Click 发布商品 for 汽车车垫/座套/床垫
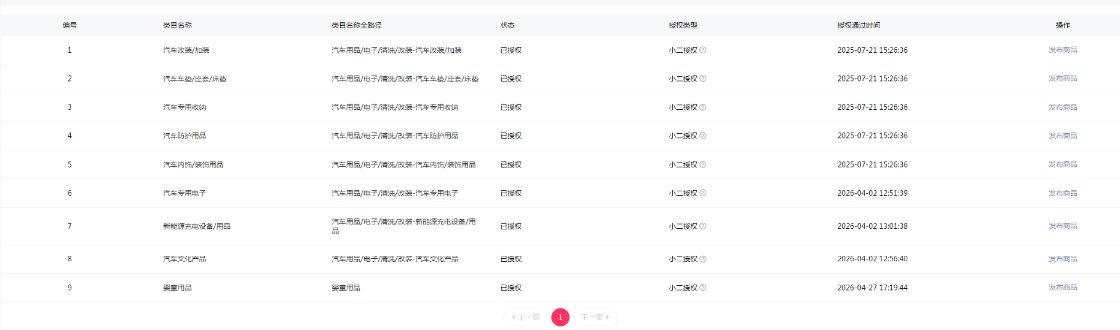The height and width of the screenshot is (330, 1120). coord(1063,79)
